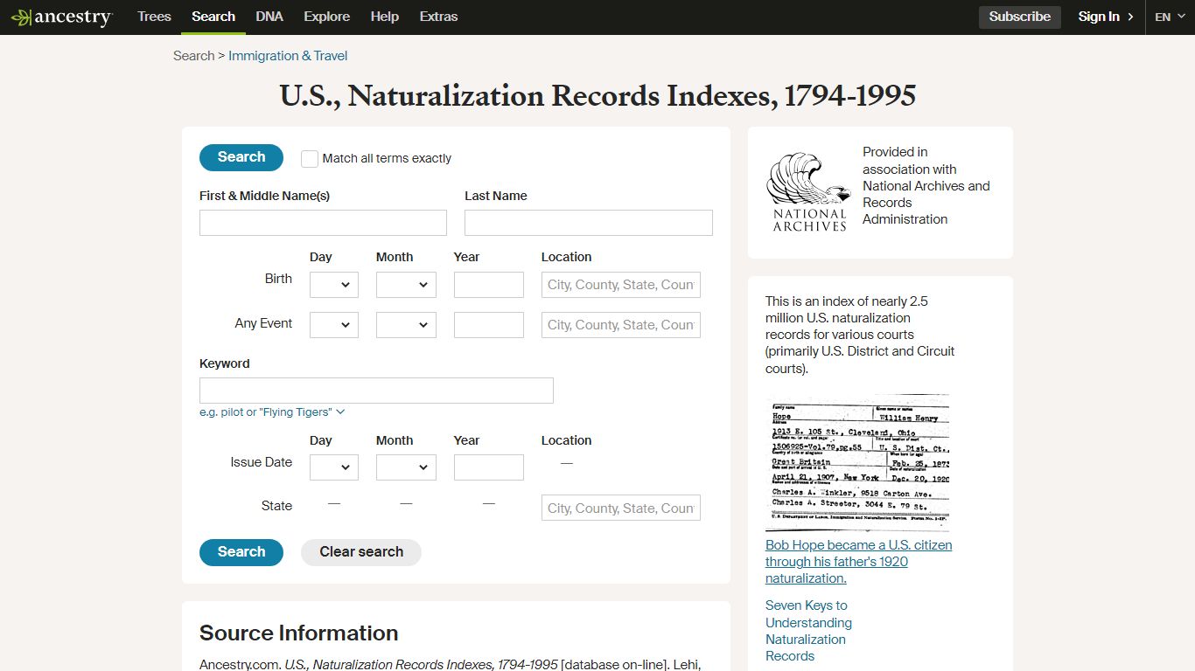This screenshot has height=671, width=1195.
Task: Open the Birth Month dropdown
Action: [406, 285]
